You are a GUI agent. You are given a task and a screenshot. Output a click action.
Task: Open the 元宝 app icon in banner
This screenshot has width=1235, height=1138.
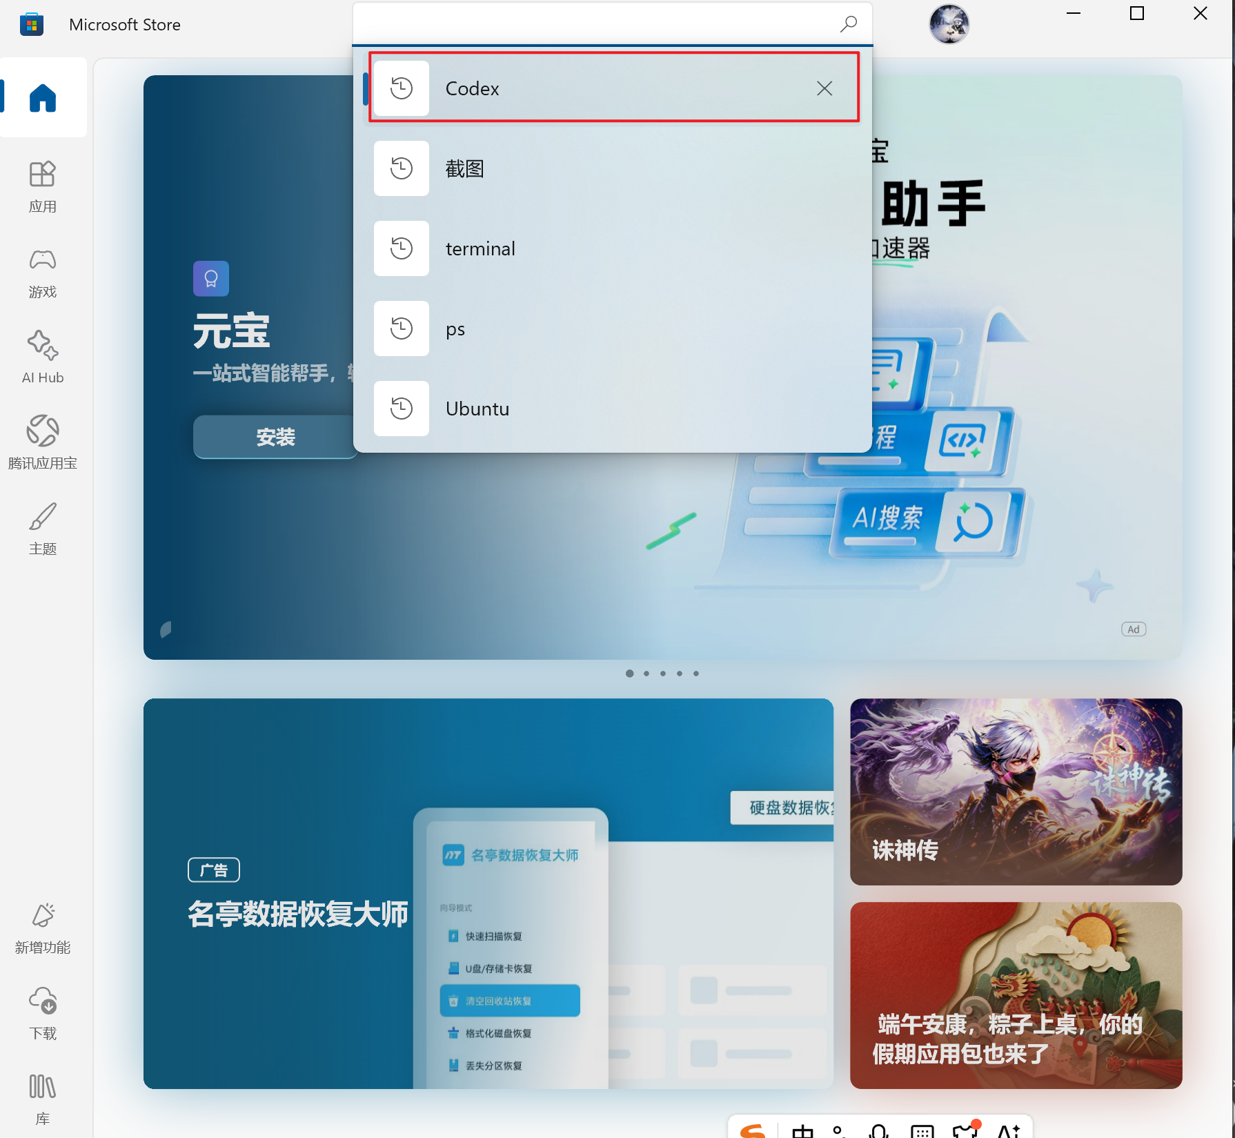(x=211, y=279)
